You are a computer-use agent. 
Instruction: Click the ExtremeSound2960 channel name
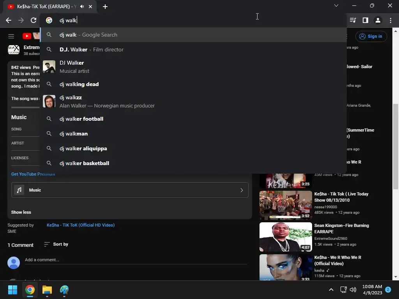pyautogui.click(x=330, y=239)
